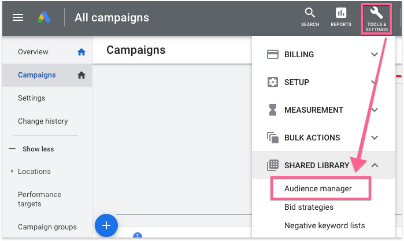Open Bid strategies in Shared Library
The height and width of the screenshot is (241, 404).
[x=309, y=207]
